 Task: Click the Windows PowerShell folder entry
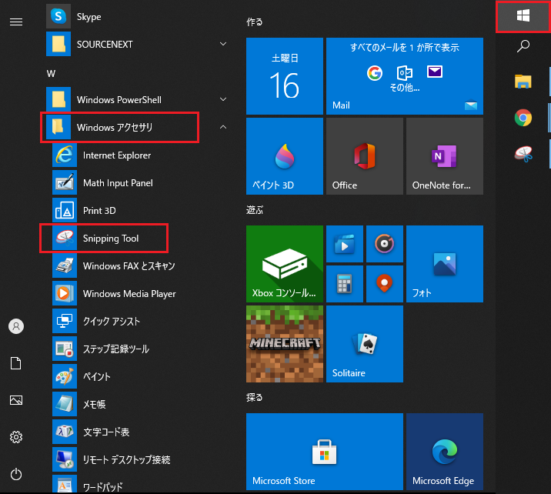coord(137,99)
